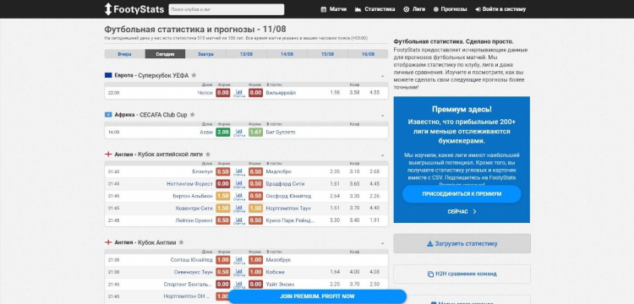634x304 pixels.
Task: Click Загрузить статистику button
Action: [462, 243]
